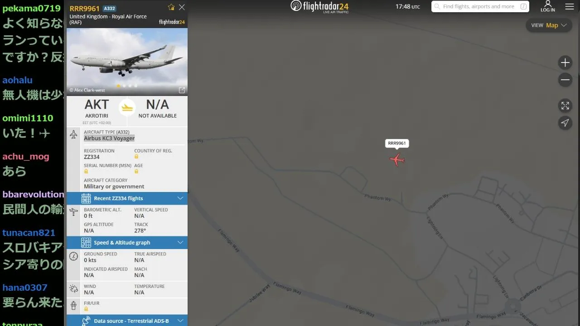
Task: Expand Recent ZZ334 flights section
Action: 127,198
